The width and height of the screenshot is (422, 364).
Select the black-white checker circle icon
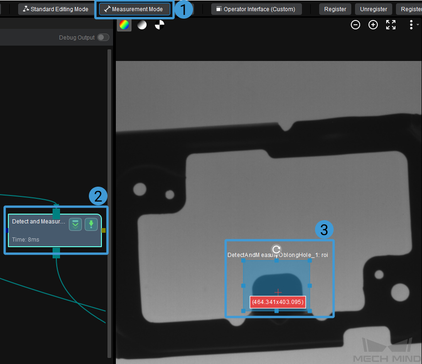(159, 25)
